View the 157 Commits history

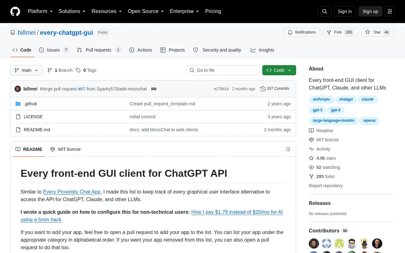tap(275, 89)
